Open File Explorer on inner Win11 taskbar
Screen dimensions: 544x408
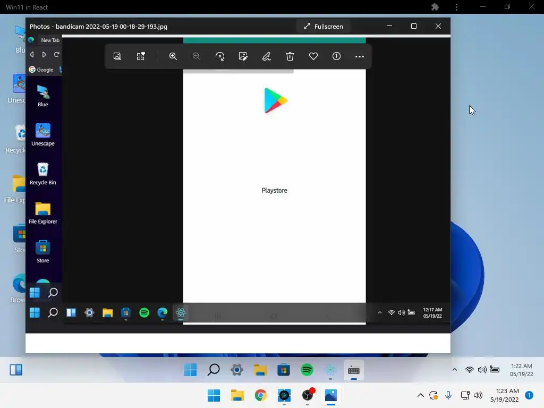pyautogui.click(x=260, y=370)
